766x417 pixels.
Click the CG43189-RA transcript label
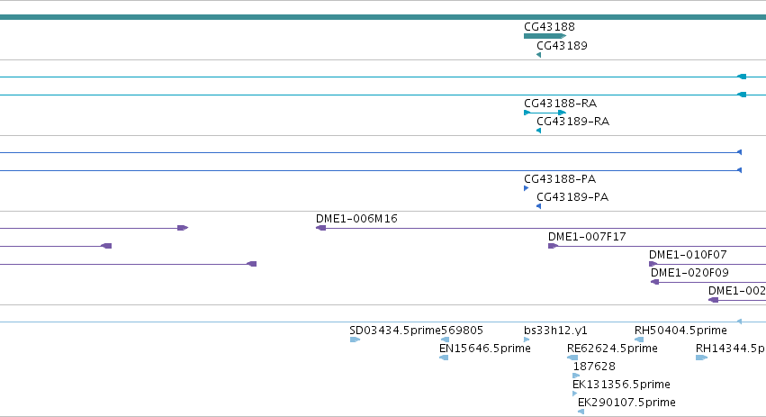pos(573,122)
